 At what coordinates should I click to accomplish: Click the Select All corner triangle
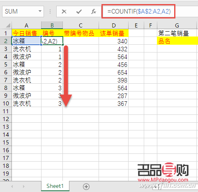click(8, 25)
